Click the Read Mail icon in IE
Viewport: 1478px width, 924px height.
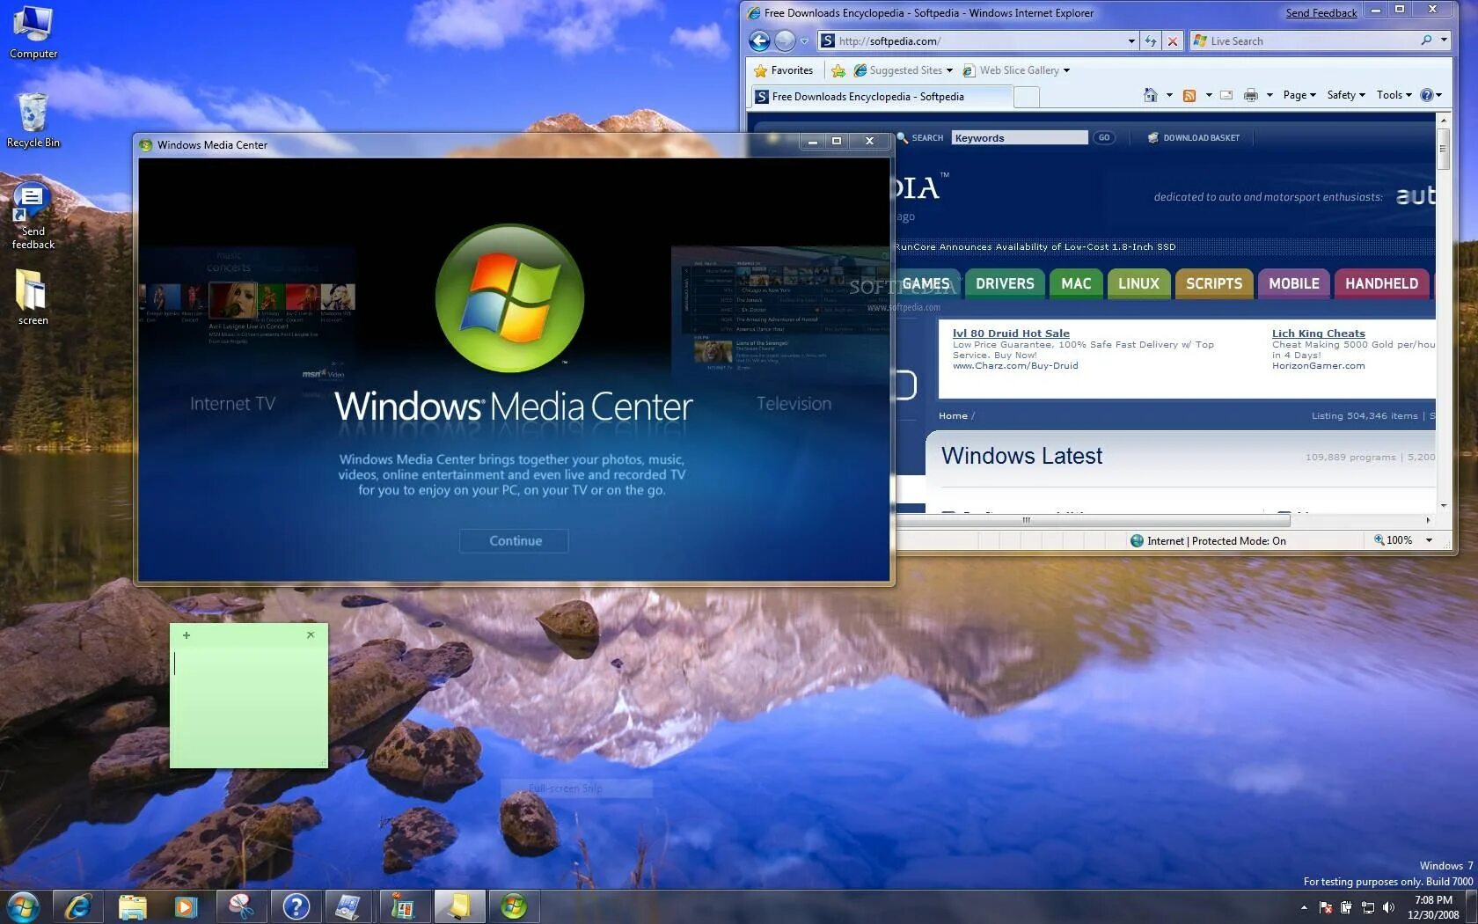[x=1226, y=95]
